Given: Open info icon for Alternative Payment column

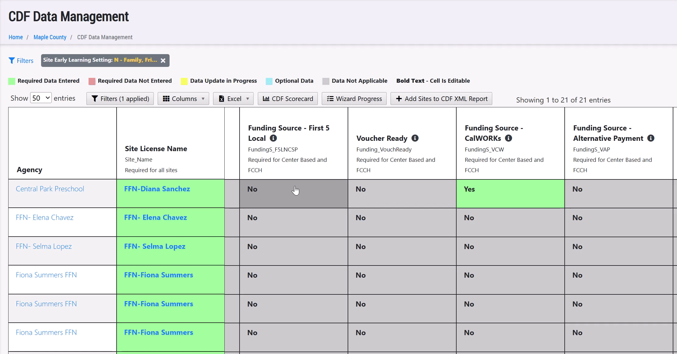Looking at the screenshot, I should pos(651,138).
